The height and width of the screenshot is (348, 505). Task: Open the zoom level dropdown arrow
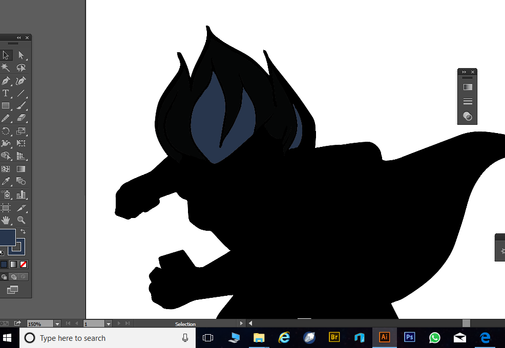[x=57, y=324]
